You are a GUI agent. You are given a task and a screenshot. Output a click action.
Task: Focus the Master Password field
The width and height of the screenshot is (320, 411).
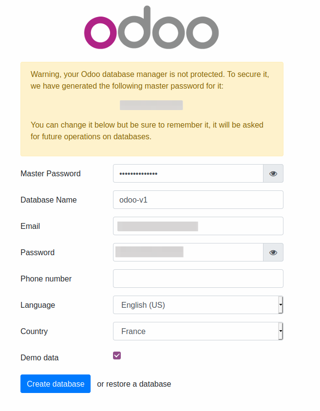coord(188,173)
